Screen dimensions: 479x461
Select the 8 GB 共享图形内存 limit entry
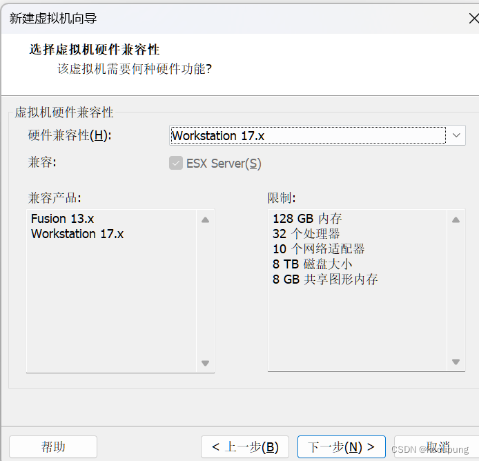pos(325,279)
